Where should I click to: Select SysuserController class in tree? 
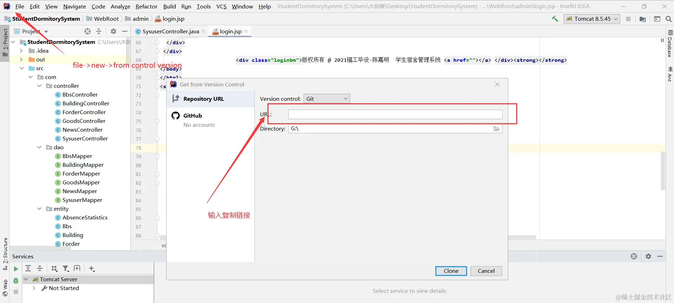[x=85, y=138]
